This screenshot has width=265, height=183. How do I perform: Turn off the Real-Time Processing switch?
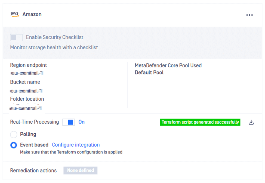[x=69, y=122]
